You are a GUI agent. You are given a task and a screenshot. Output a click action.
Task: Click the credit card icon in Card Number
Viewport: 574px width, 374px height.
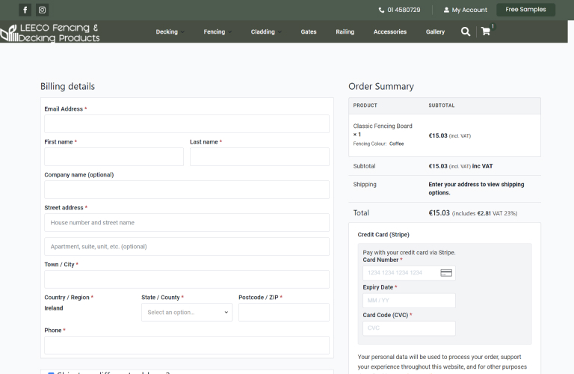[446, 273]
